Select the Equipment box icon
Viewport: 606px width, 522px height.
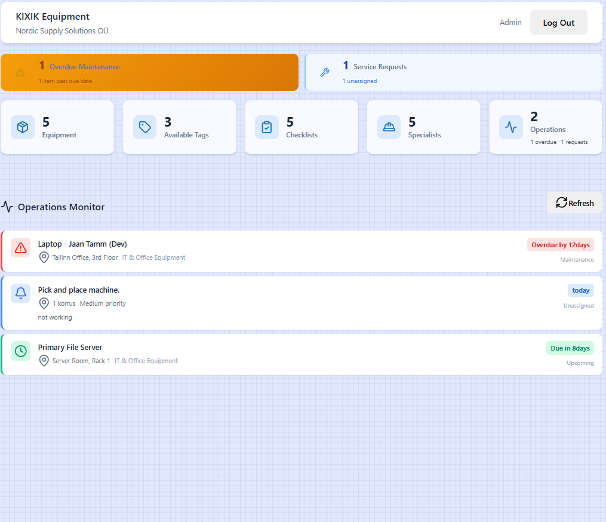pyautogui.click(x=23, y=127)
